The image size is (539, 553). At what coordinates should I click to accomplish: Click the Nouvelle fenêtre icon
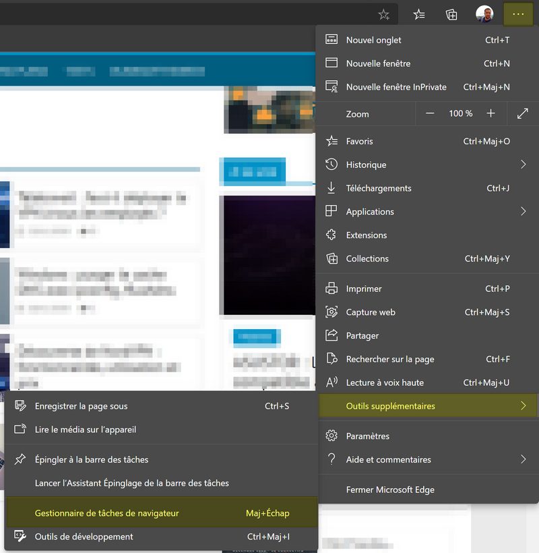coord(331,63)
